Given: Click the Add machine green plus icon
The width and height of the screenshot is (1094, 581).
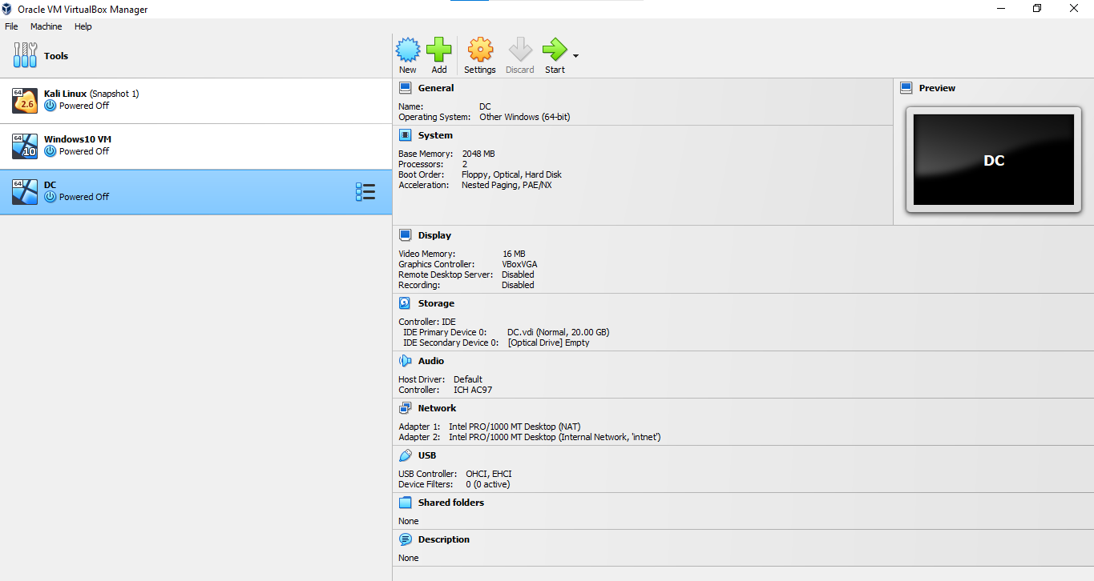Looking at the screenshot, I should (439, 50).
